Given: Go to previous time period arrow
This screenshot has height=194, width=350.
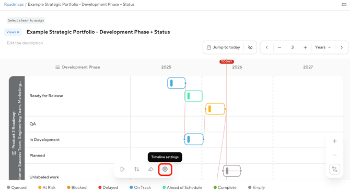Looking at the screenshot, I should point(267,47).
